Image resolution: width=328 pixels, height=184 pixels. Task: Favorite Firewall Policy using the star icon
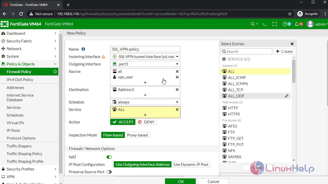(x=55, y=72)
